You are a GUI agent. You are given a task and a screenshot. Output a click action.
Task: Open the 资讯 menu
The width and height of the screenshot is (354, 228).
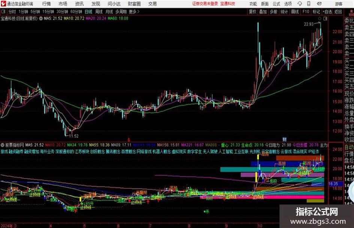click(79, 4)
